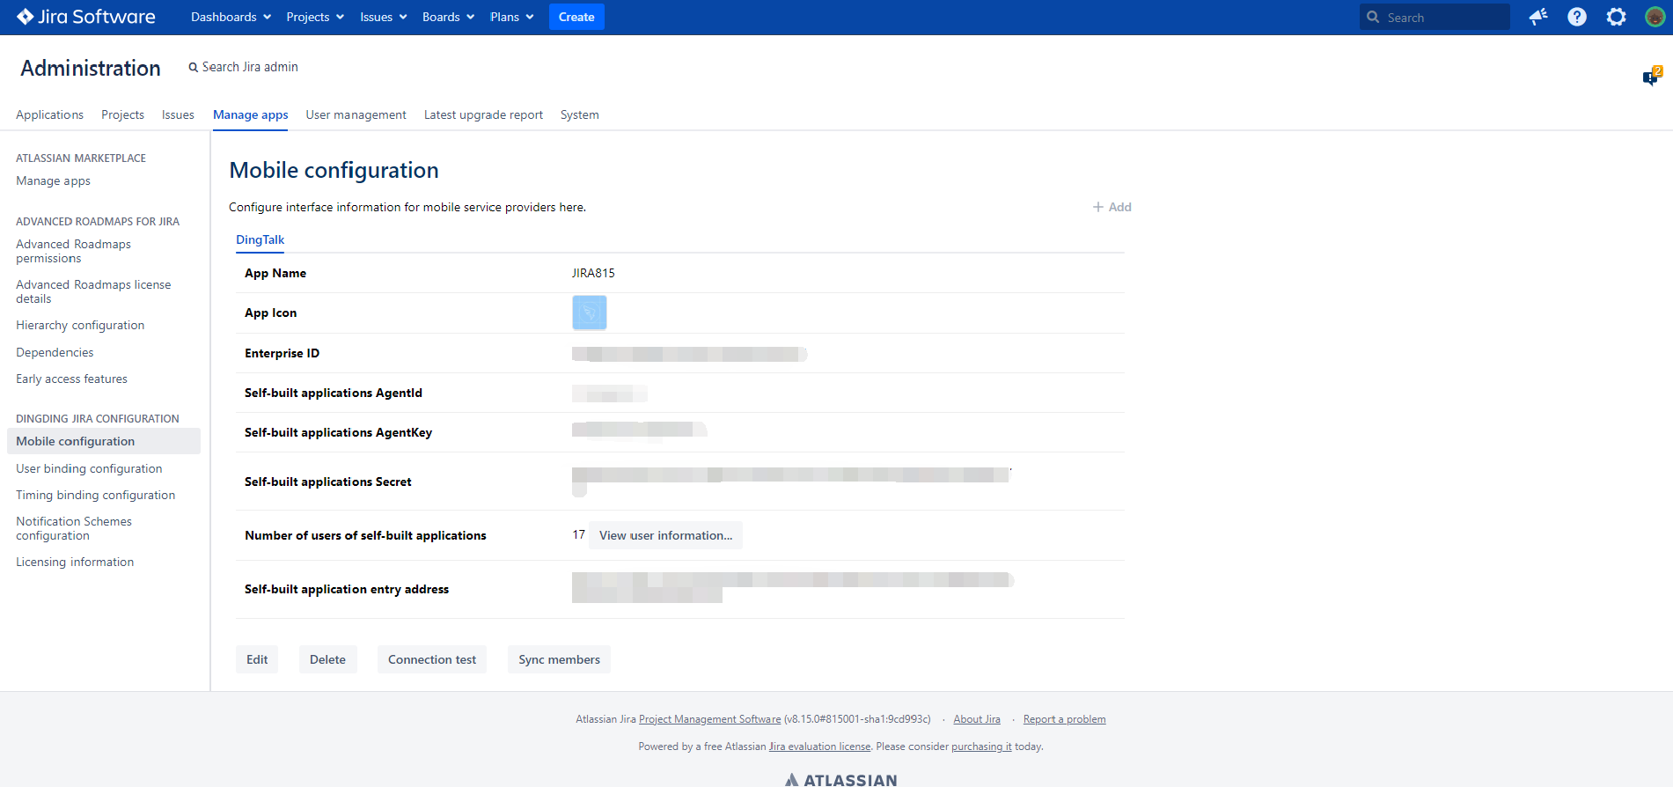Click Sync members button
Viewport: 1673px width, 787px height.
(x=559, y=659)
